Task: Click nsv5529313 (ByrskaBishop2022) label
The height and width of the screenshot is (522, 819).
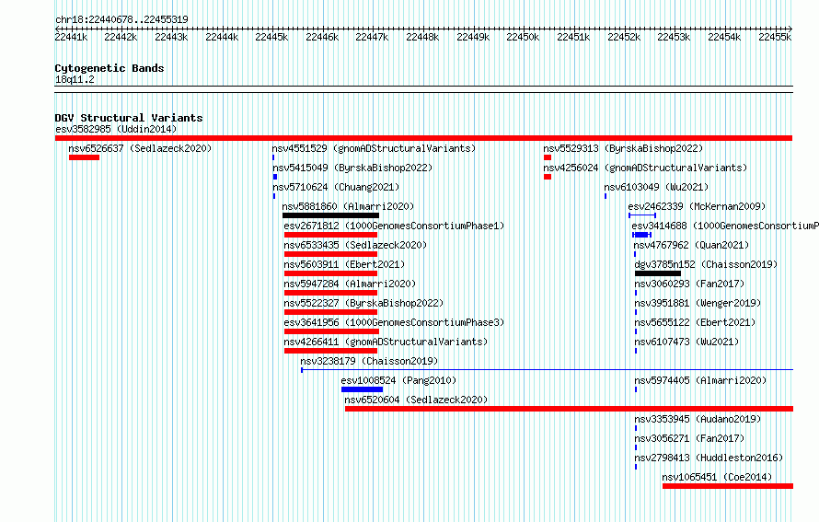Action: tap(623, 148)
